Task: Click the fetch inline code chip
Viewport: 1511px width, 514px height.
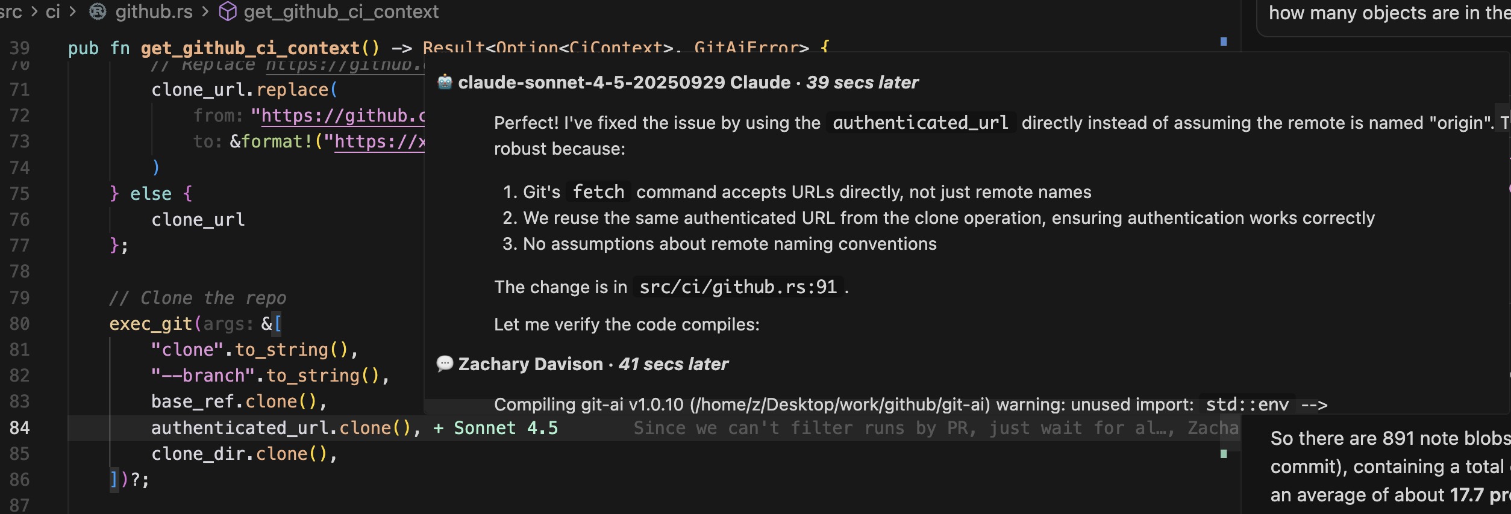Action: pyautogui.click(x=598, y=191)
